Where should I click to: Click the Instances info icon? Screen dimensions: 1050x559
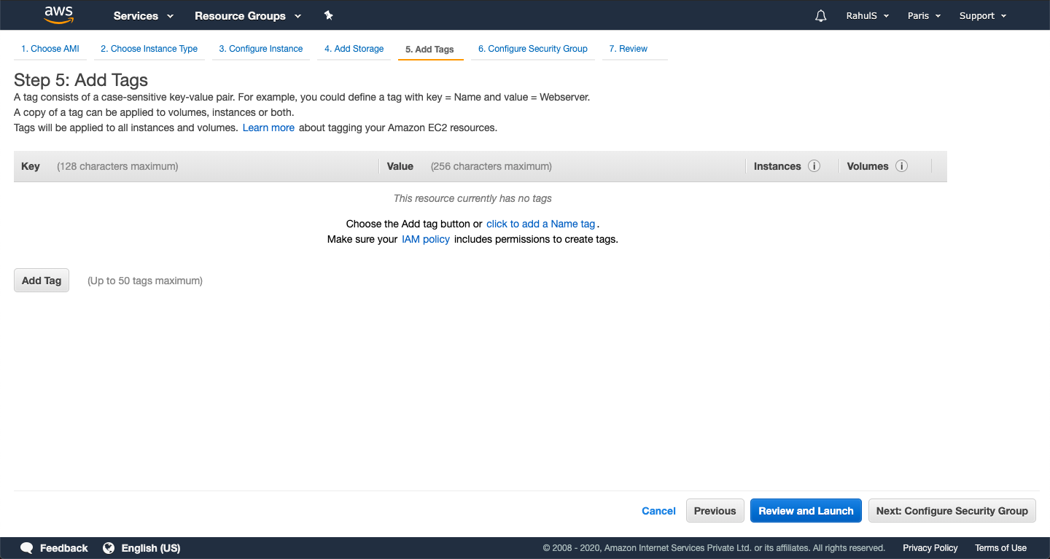pos(814,165)
